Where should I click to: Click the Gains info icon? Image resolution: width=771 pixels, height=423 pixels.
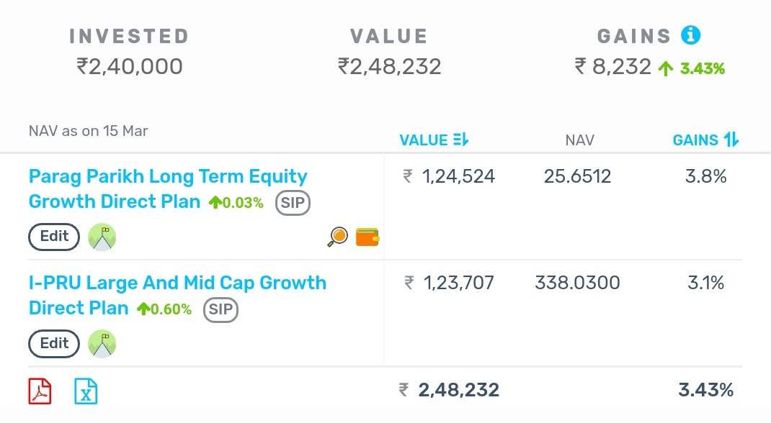pos(691,35)
